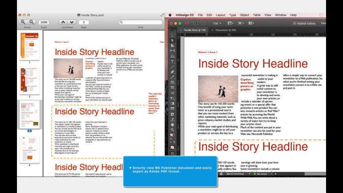Toggle Formatting Affects Container button

coord(171,142)
